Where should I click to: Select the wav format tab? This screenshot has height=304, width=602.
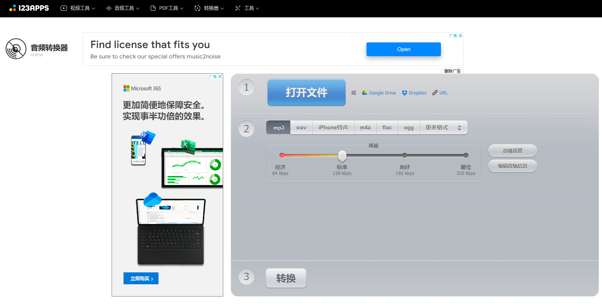(301, 128)
